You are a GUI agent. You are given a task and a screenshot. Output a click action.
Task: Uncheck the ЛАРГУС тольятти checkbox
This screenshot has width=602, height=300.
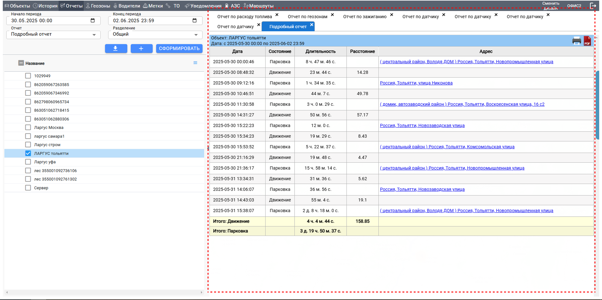point(28,153)
